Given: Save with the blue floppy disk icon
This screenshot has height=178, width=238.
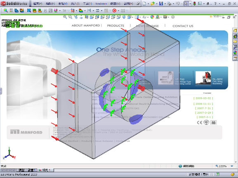Looking at the screenshot, I should (x=161, y=3).
